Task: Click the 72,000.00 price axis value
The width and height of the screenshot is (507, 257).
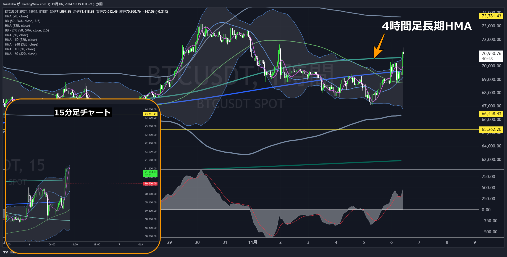Action: (x=491, y=39)
